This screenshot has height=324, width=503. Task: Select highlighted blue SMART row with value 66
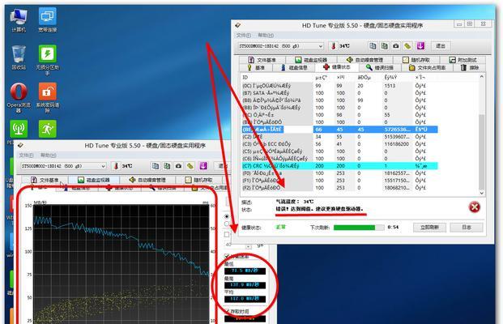click(x=339, y=130)
